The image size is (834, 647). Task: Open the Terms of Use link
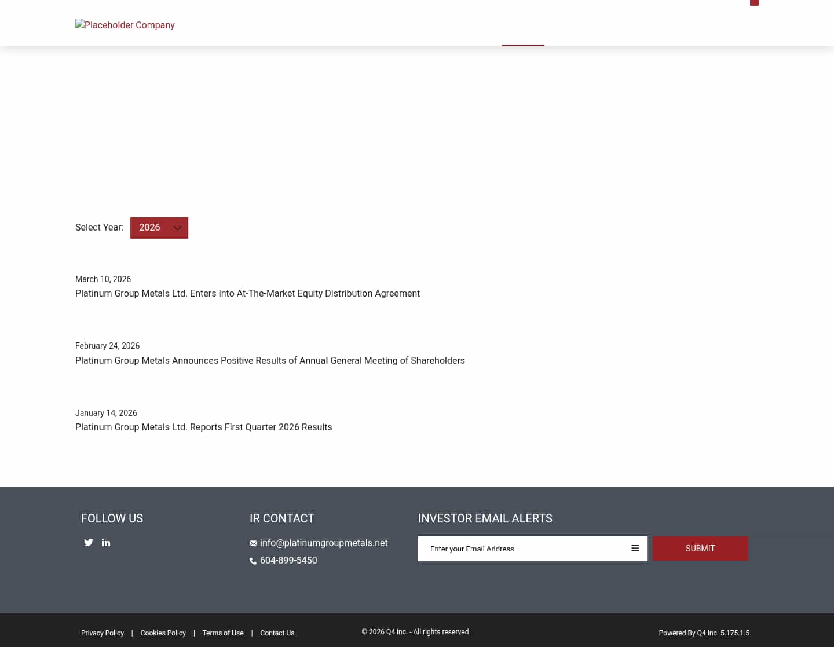point(223,633)
